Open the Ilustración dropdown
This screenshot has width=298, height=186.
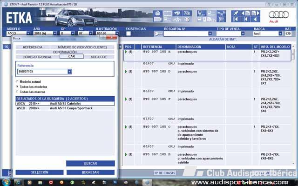[x=117, y=33]
